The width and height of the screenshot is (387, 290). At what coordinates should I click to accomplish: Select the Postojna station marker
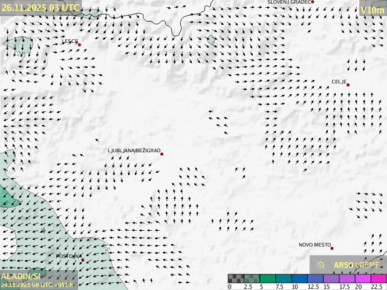pos(83,260)
